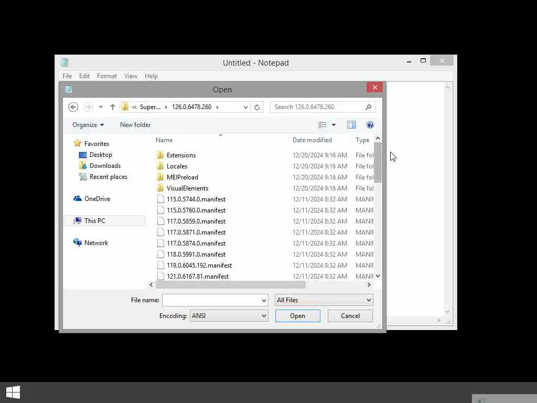The height and width of the screenshot is (403, 537).
Task: Click New folder
Action: click(x=135, y=125)
